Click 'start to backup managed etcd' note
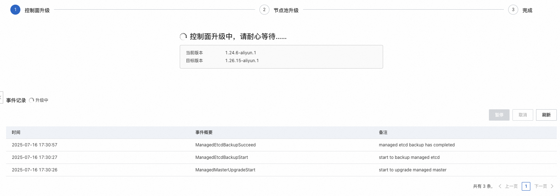The image size is (560, 196). coord(409,157)
